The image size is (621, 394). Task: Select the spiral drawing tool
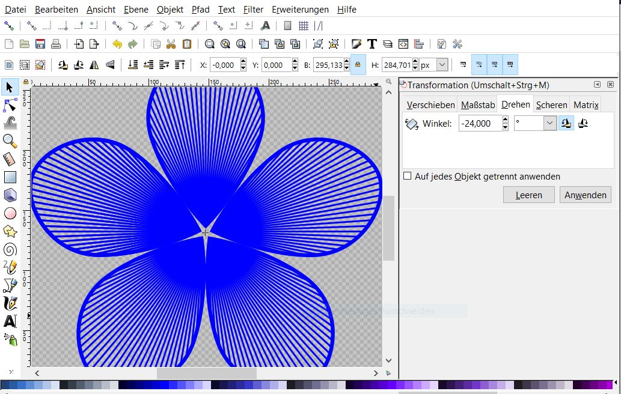coord(10,249)
